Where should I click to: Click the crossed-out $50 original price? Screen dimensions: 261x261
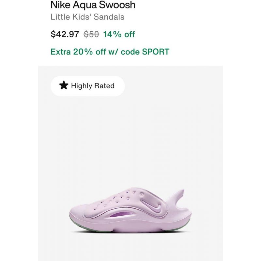point(91,34)
